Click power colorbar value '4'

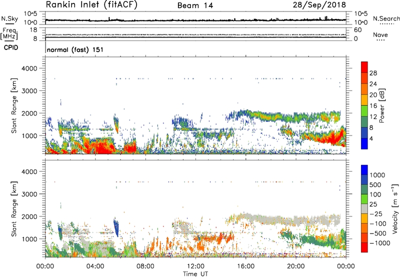[371, 138]
